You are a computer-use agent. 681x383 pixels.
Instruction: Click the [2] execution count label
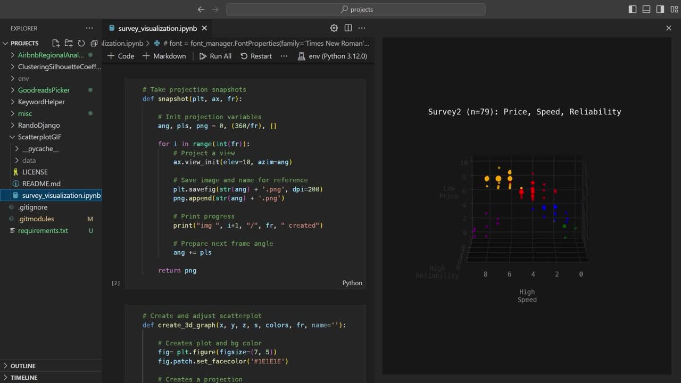115,283
